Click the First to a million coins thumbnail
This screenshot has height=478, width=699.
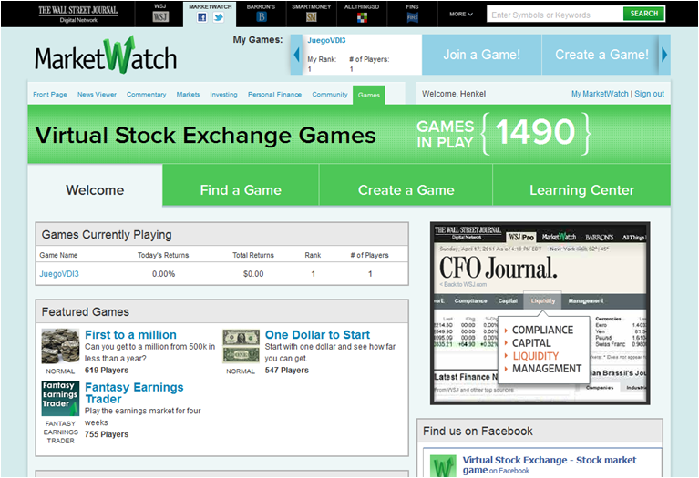click(x=60, y=346)
